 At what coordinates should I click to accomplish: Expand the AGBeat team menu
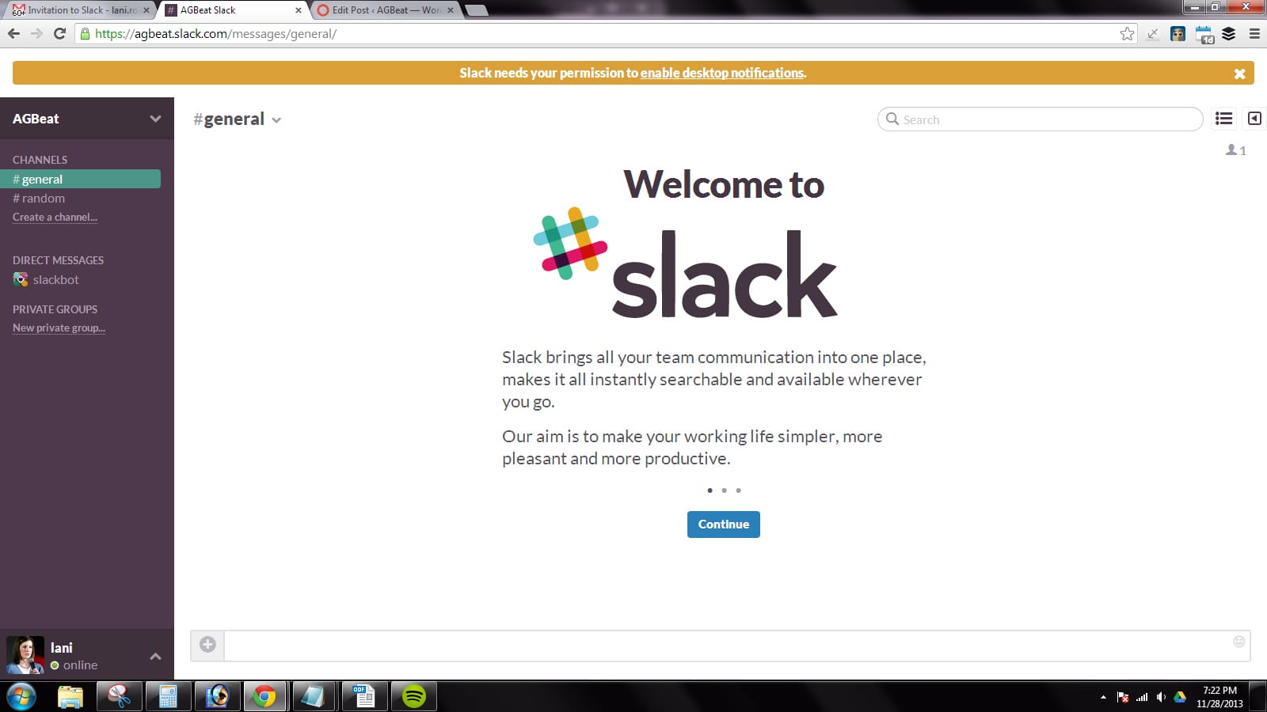[x=155, y=119]
